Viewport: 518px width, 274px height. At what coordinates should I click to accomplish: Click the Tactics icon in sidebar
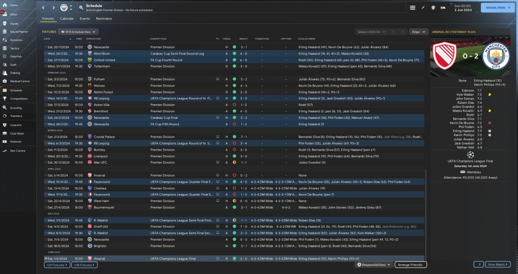point(5,48)
